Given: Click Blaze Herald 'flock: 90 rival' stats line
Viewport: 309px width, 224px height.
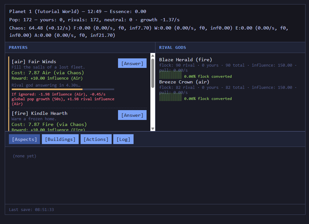Looking at the screenshot, I should pyautogui.click(x=228, y=68).
